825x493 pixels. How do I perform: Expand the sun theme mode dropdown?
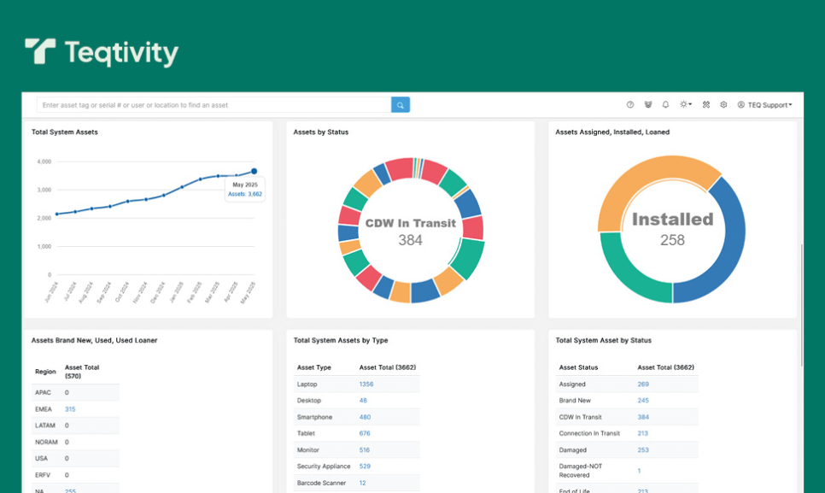685,105
